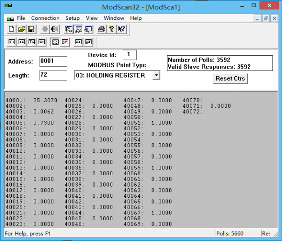Click the yellow question mark About icon

[111, 29]
